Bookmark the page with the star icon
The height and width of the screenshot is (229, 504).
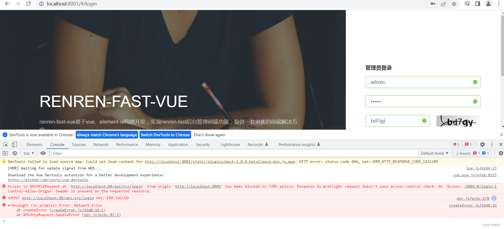click(454, 4)
